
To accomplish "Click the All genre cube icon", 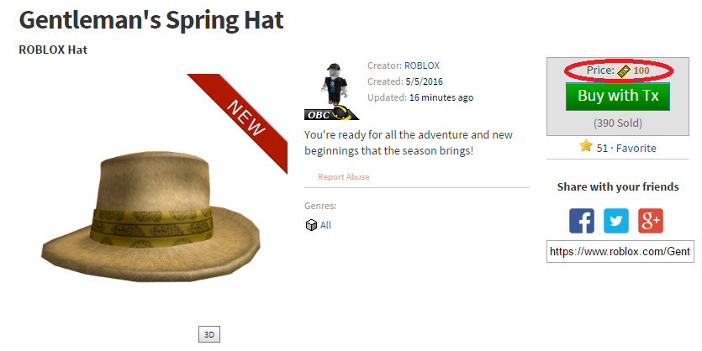I will [311, 225].
